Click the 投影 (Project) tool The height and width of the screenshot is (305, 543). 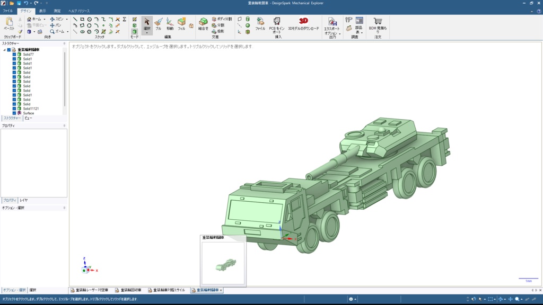pos(218,31)
